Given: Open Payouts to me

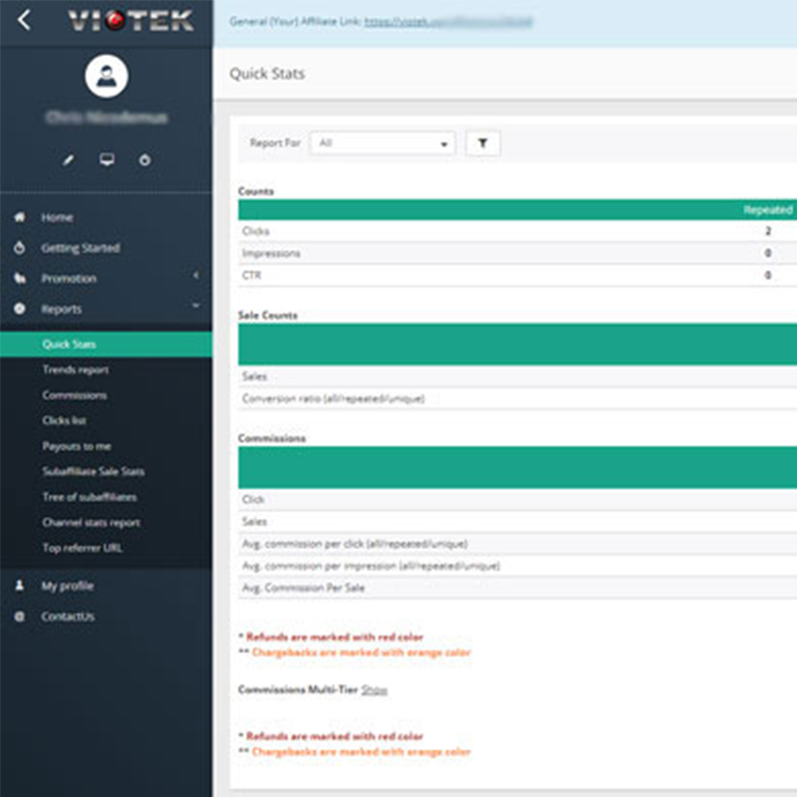Looking at the screenshot, I should pos(77,446).
